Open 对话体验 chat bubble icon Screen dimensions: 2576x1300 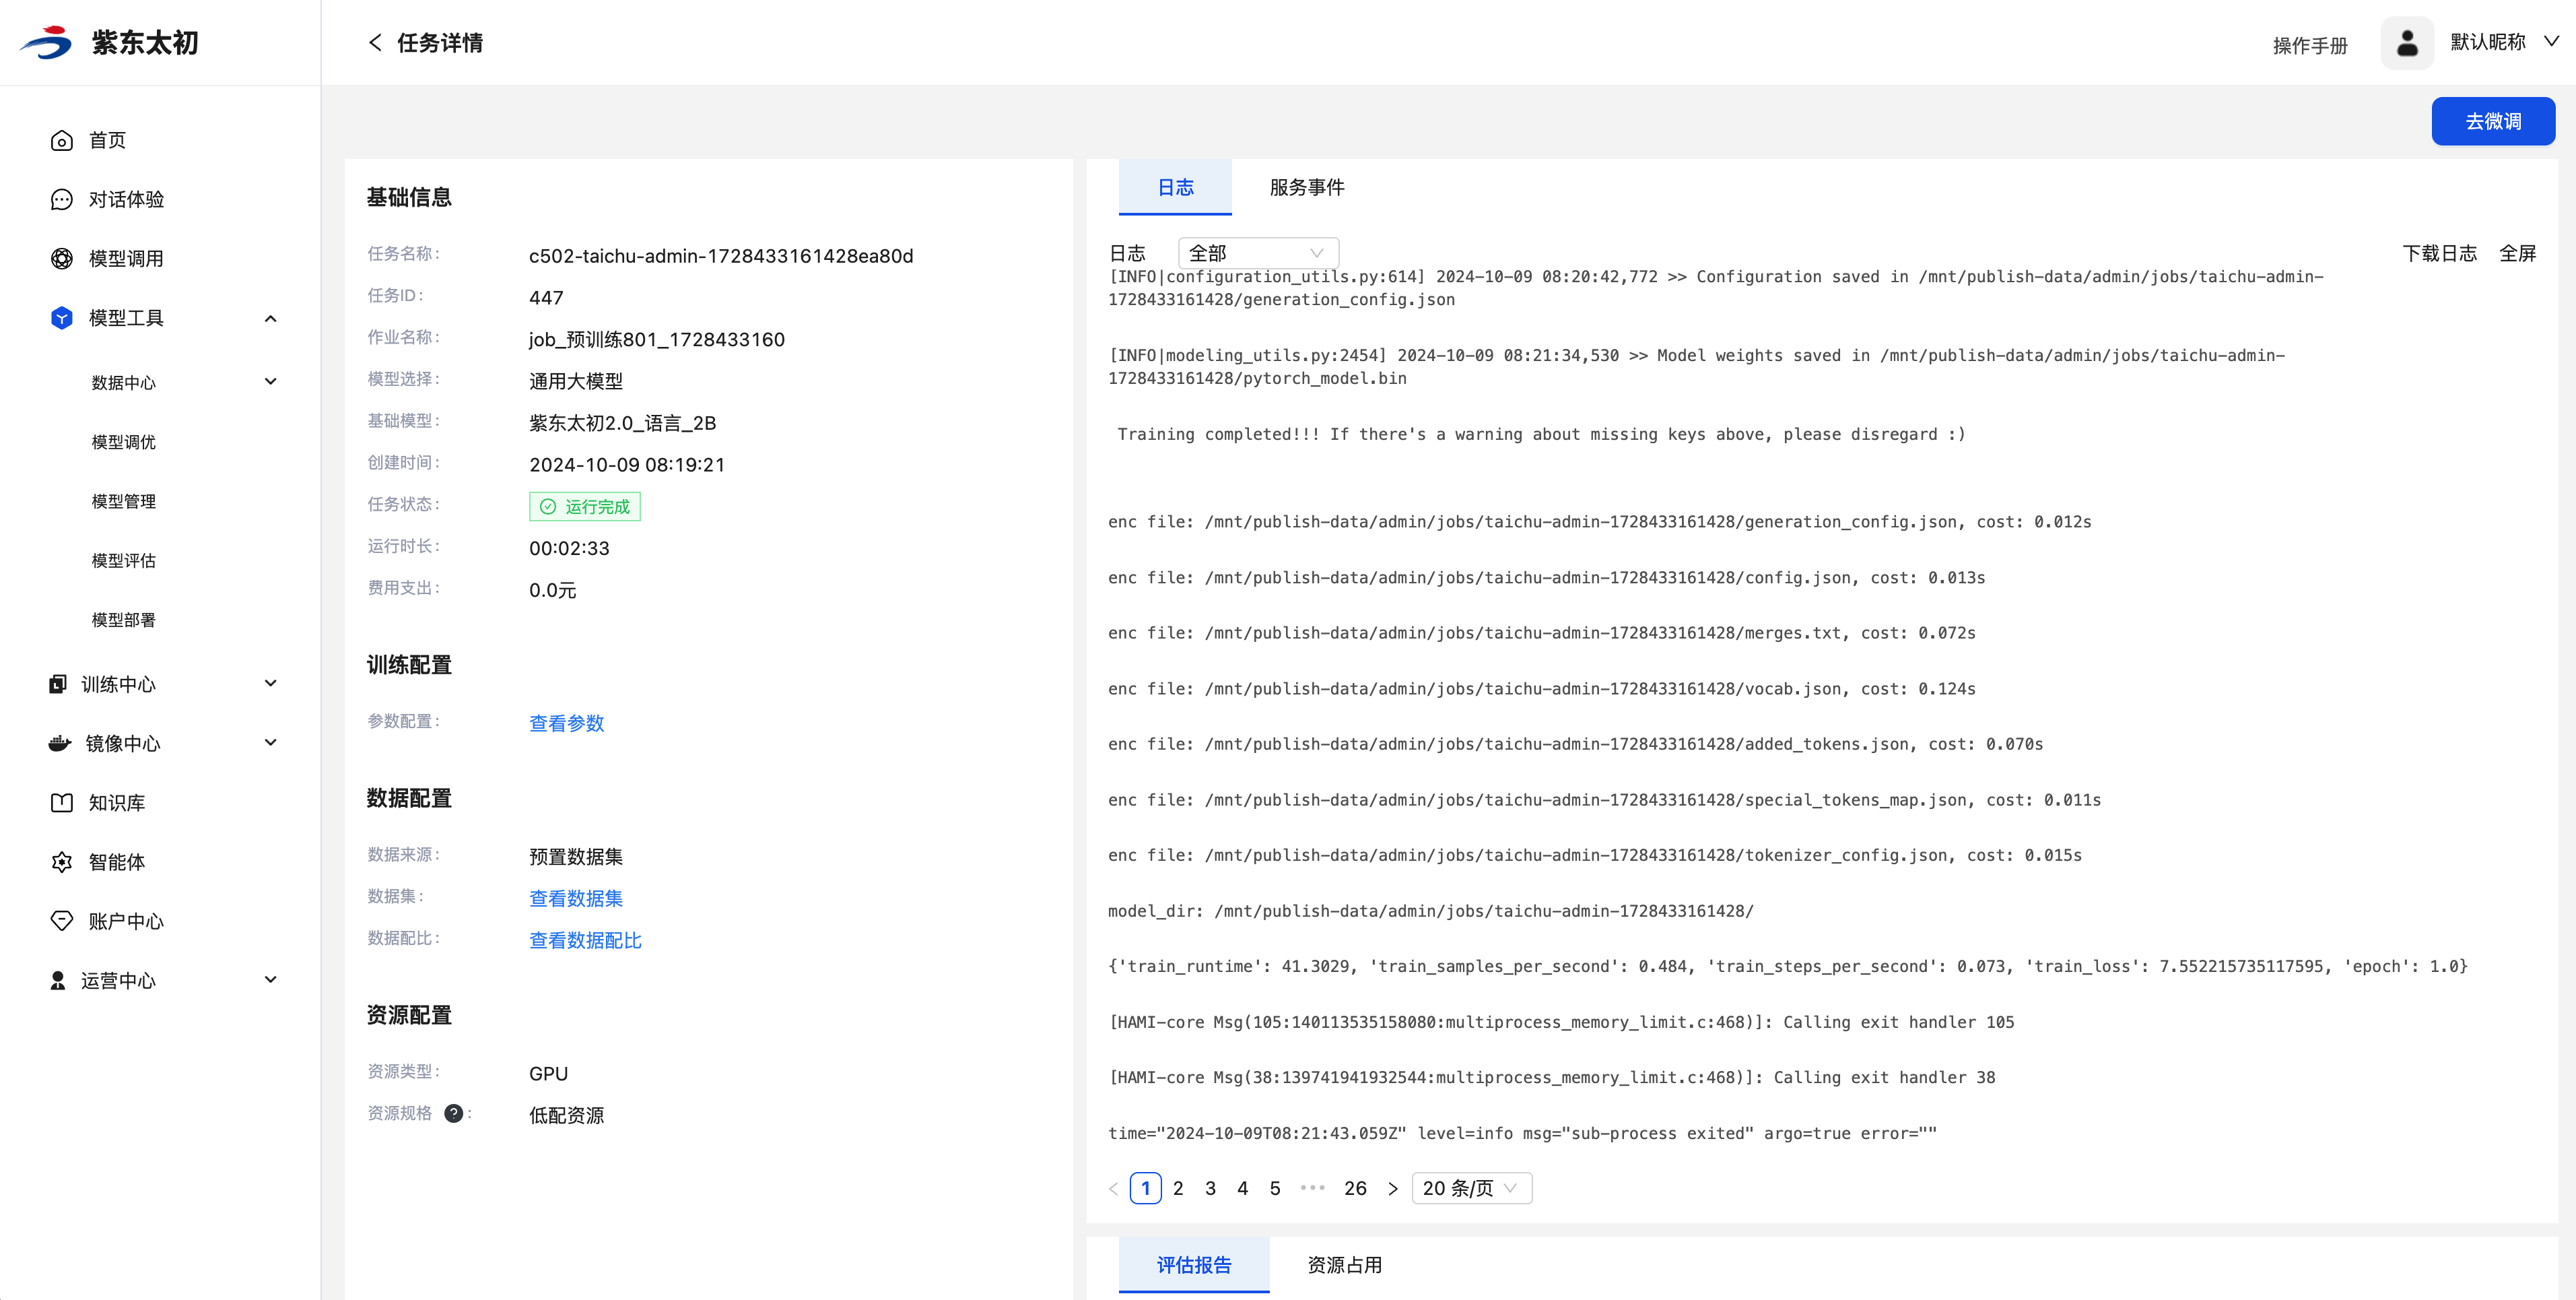61,200
